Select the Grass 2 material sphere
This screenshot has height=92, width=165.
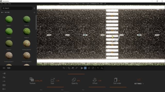(x=27, y=19)
